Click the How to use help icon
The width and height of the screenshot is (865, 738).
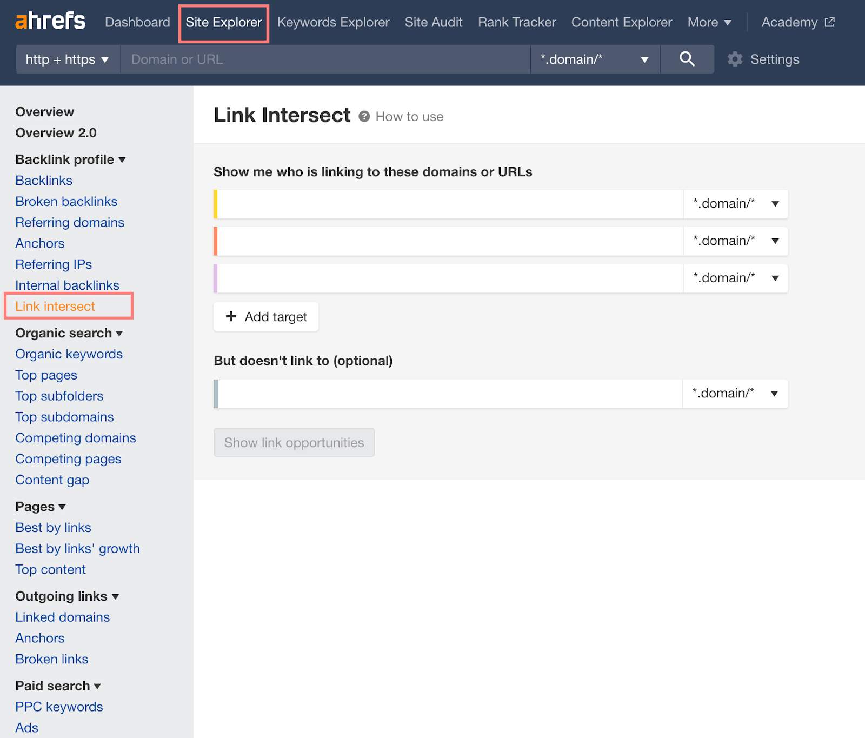coord(364,117)
